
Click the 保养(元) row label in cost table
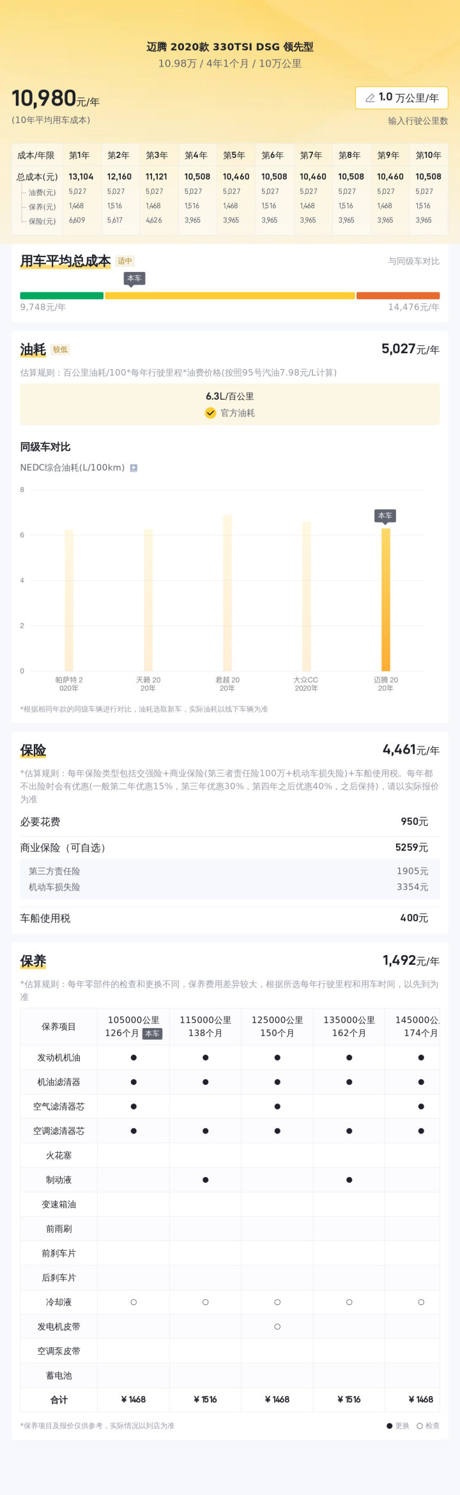click(42, 207)
